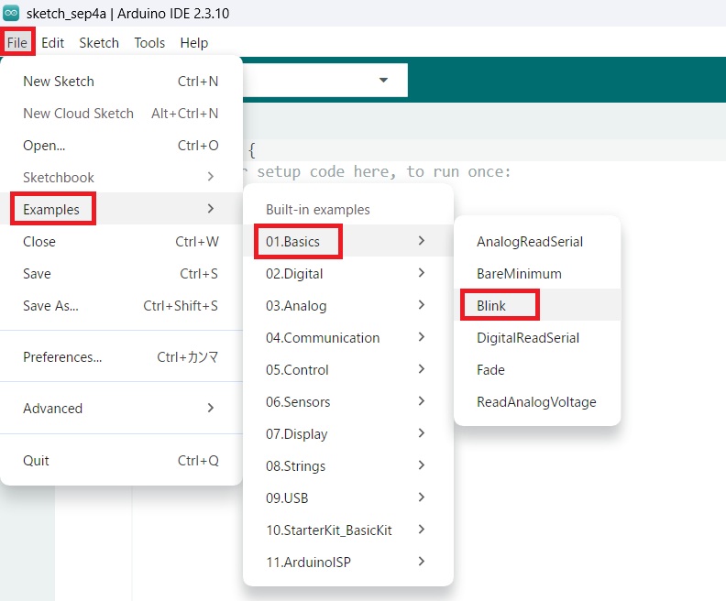The height and width of the screenshot is (601, 726).
Task: Choose New Sketch from File menu
Action: (x=121, y=82)
